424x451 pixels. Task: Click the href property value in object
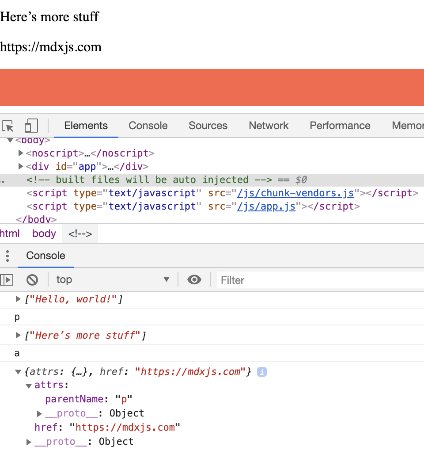pos(125,428)
